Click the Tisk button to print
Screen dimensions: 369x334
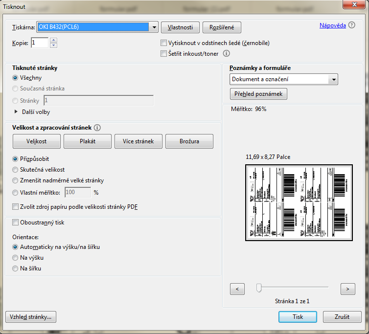coord(298,317)
